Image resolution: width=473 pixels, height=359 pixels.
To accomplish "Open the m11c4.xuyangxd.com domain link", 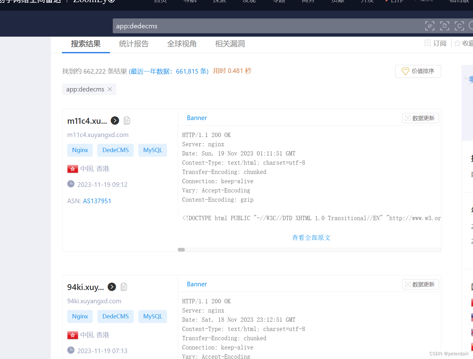I will [x=98, y=135].
